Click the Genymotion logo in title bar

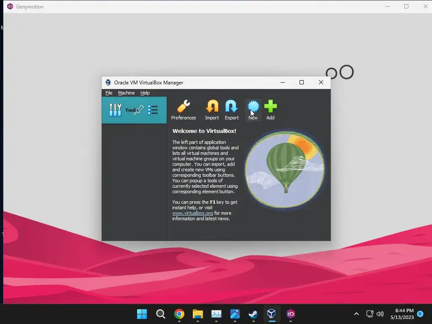pos(10,6)
